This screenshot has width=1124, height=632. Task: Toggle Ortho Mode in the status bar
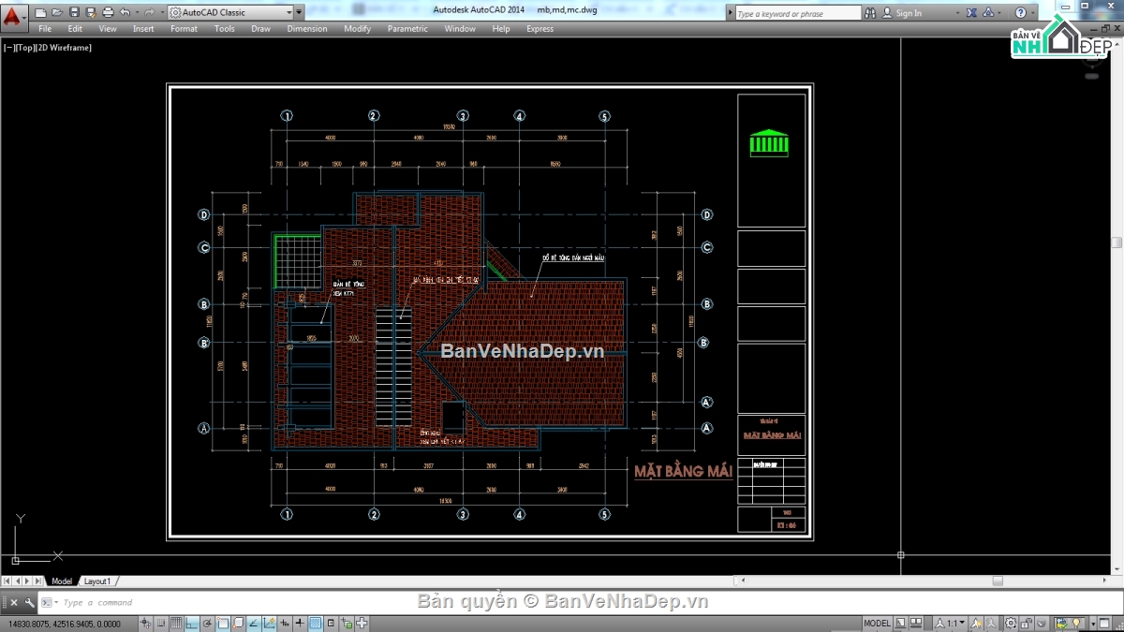click(x=192, y=624)
